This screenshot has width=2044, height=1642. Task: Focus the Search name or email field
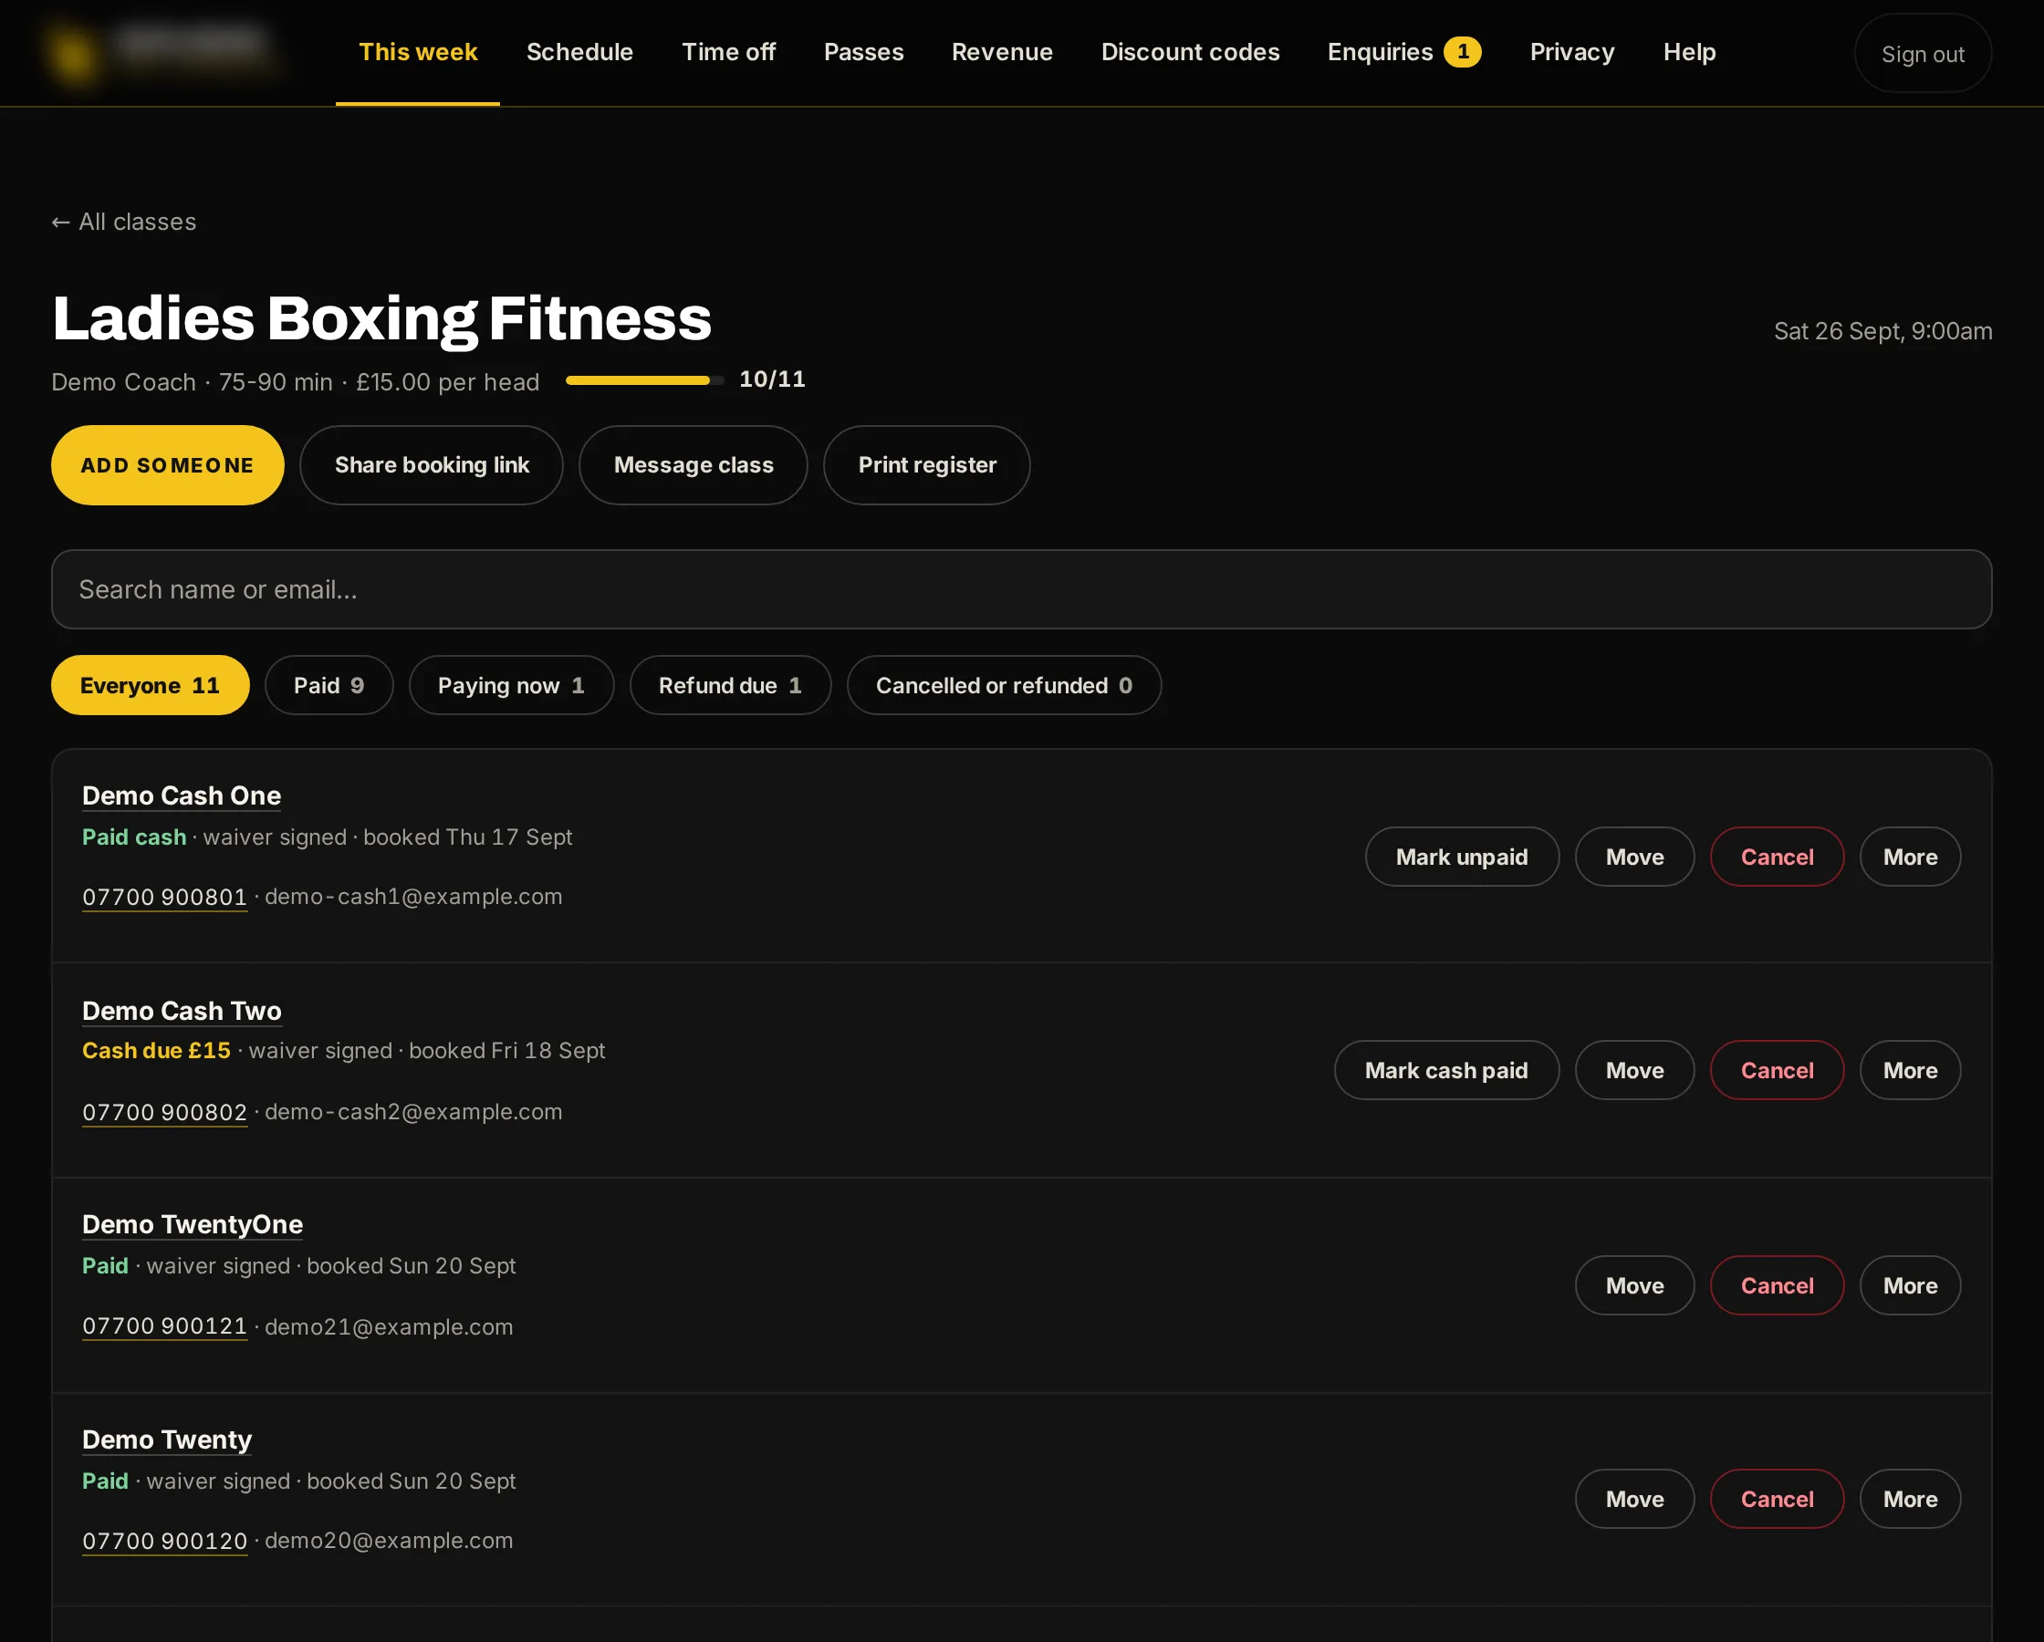tap(1021, 589)
